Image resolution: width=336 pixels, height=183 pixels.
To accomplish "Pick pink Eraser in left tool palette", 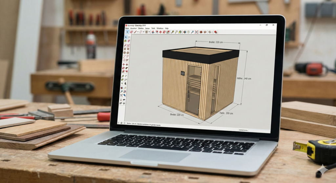I will (x=129, y=41).
